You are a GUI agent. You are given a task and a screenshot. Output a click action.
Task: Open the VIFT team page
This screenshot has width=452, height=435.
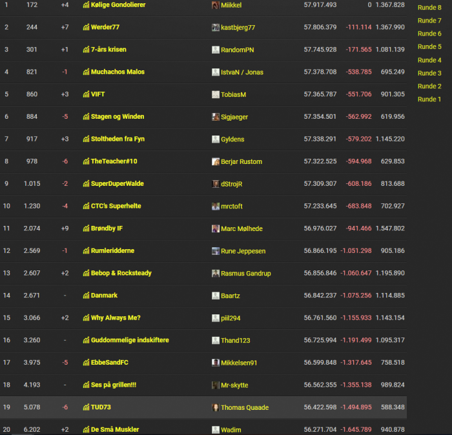coord(98,94)
